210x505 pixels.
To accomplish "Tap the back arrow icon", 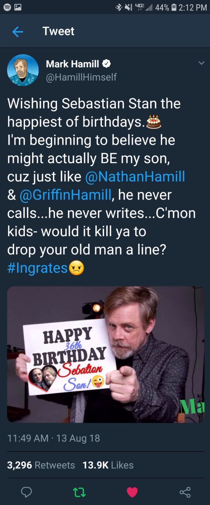I will pyautogui.click(x=18, y=32).
